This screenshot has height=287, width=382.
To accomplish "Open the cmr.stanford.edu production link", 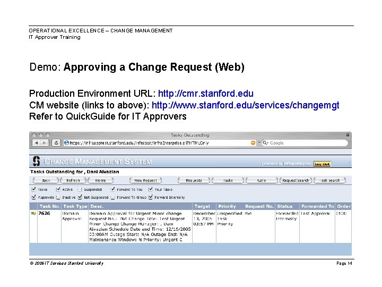I will point(206,94).
